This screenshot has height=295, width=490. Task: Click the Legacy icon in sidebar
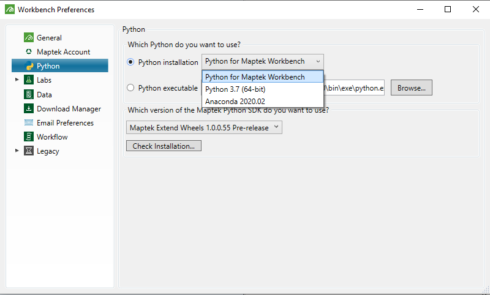click(x=29, y=151)
